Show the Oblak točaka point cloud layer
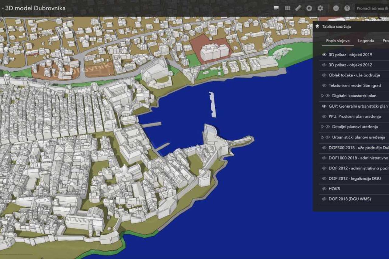This screenshot has width=389, height=259. (324, 75)
